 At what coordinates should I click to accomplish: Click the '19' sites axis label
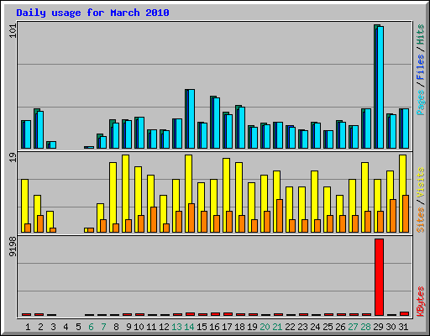[13, 157]
